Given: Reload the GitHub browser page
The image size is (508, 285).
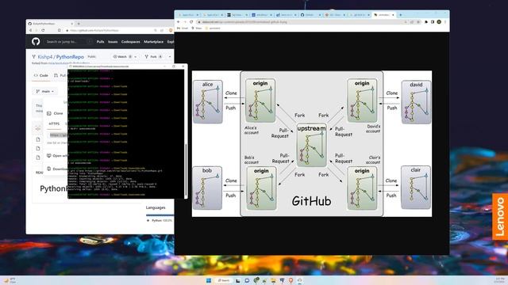Looking at the screenshot, I should point(43,30).
